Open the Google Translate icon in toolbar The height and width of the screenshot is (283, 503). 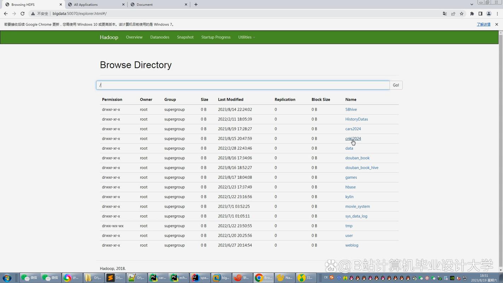click(445, 13)
